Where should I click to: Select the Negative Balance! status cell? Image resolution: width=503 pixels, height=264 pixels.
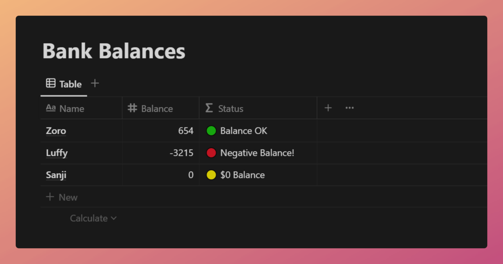tap(257, 153)
